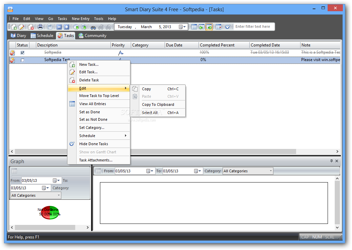
Task: Choose Delete Task from the context menu
Action: [99, 80]
